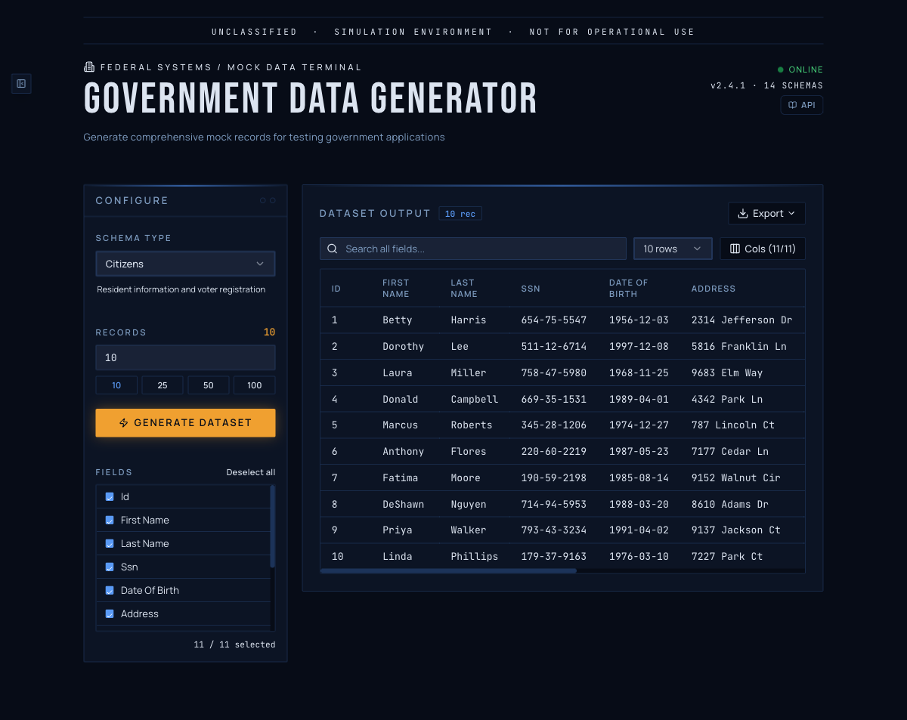Click the Search all fields input

point(473,249)
